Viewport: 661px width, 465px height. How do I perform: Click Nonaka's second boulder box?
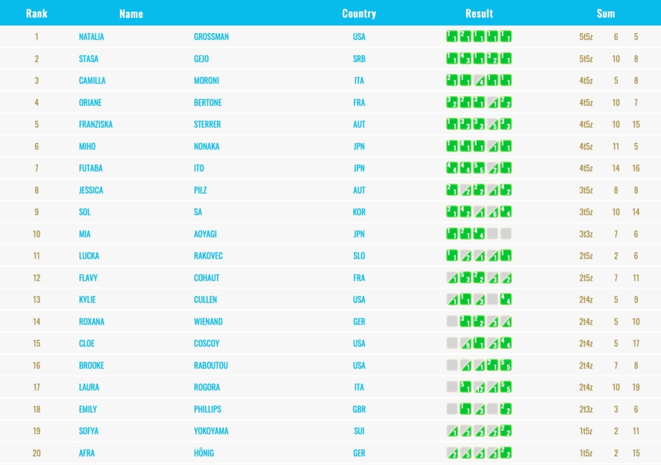pyautogui.click(x=465, y=147)
